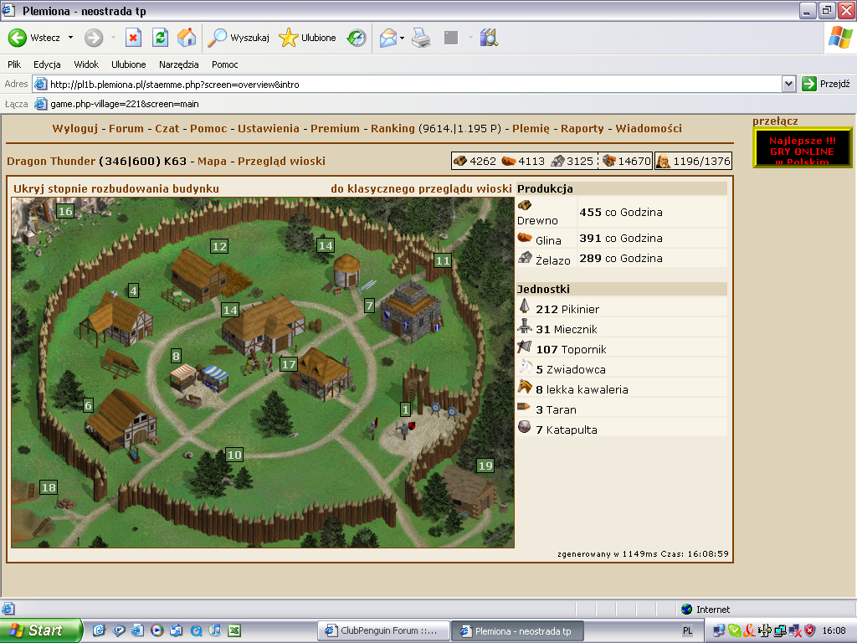
Task: Click the Refresh page icon
Action: pos(160,38)
